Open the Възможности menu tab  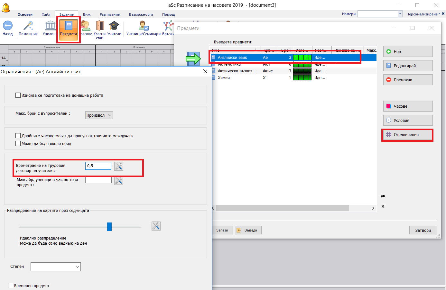click(141, 14)
